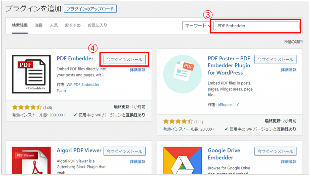Click the PDF Embedder plugin thumbnail icon
This screenshot has width=311, height=176.
[31, 74]
